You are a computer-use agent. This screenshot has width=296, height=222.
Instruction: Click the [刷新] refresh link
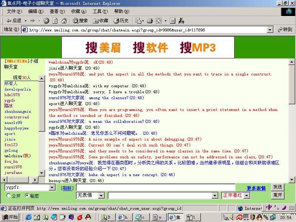point(67,188)
